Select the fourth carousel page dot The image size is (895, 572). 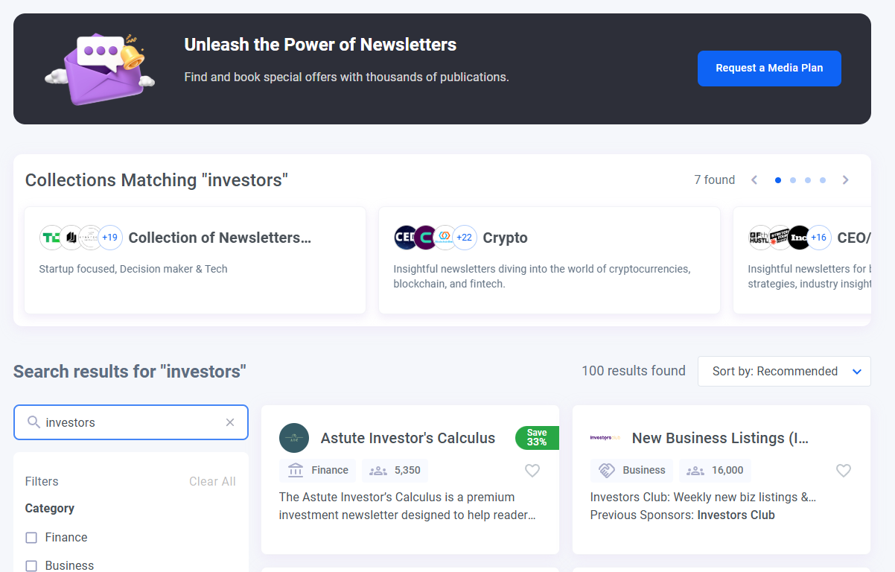823,180
